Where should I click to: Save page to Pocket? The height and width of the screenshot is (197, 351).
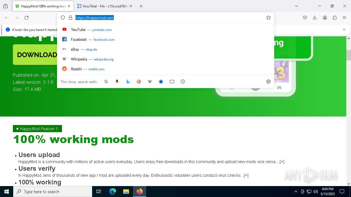point(305,18)
